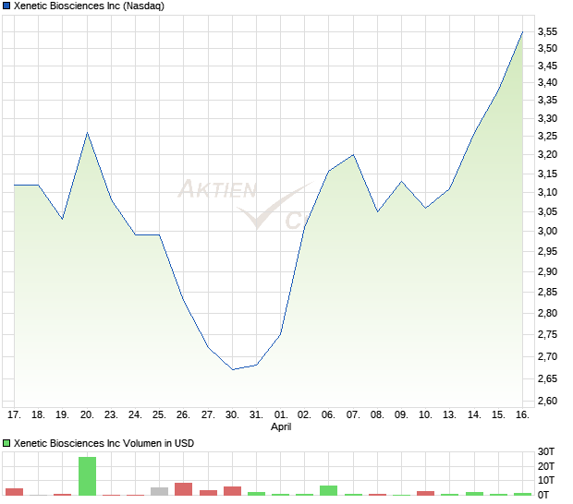Click the 07. date label
This screenshot has width=573, height=504.
(353, 415)
